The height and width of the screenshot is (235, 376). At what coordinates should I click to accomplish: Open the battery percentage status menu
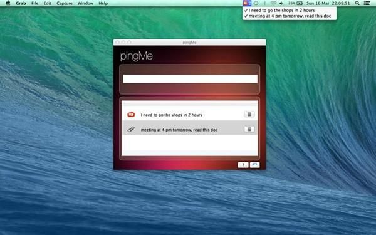(295, 3)
